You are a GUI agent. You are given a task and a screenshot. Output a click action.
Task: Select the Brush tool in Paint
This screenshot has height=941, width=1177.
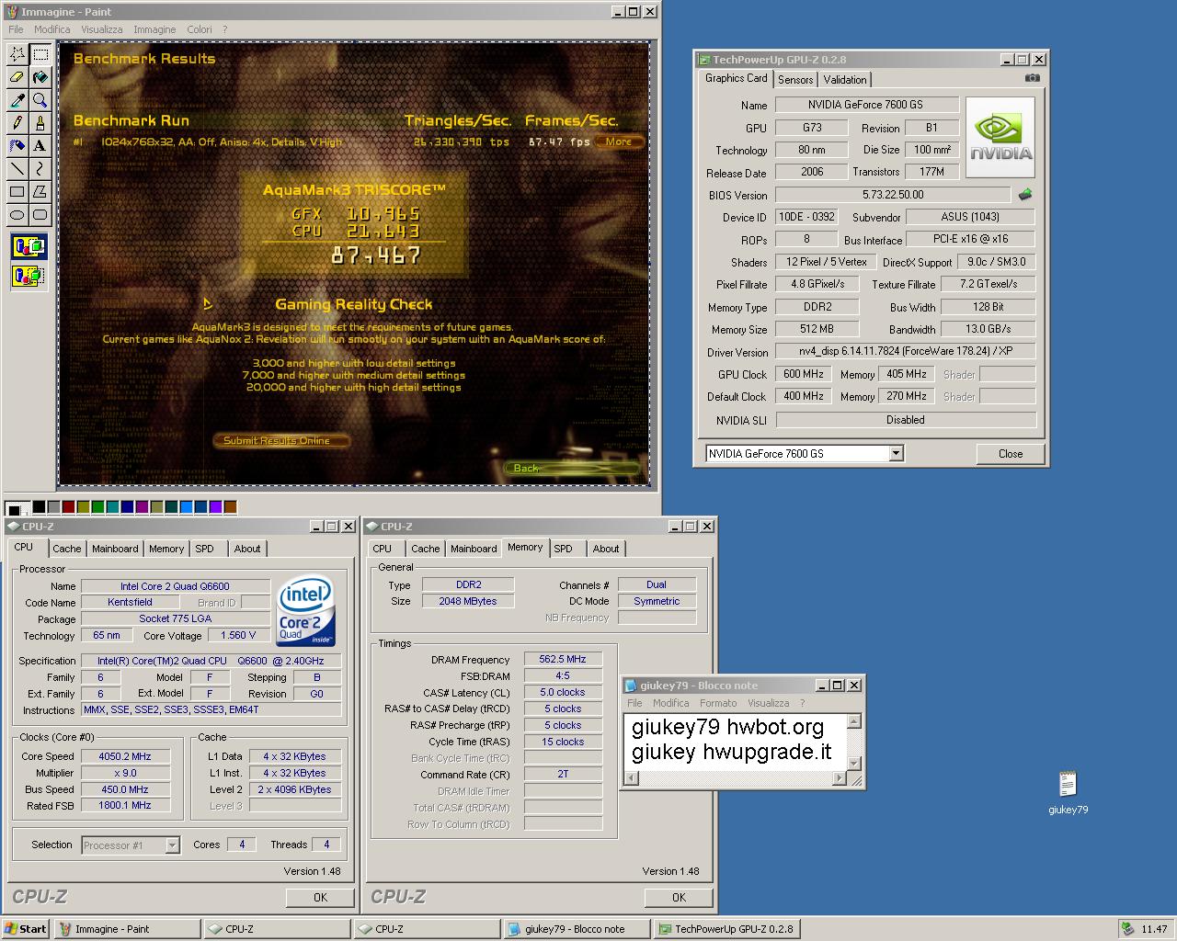40,123
